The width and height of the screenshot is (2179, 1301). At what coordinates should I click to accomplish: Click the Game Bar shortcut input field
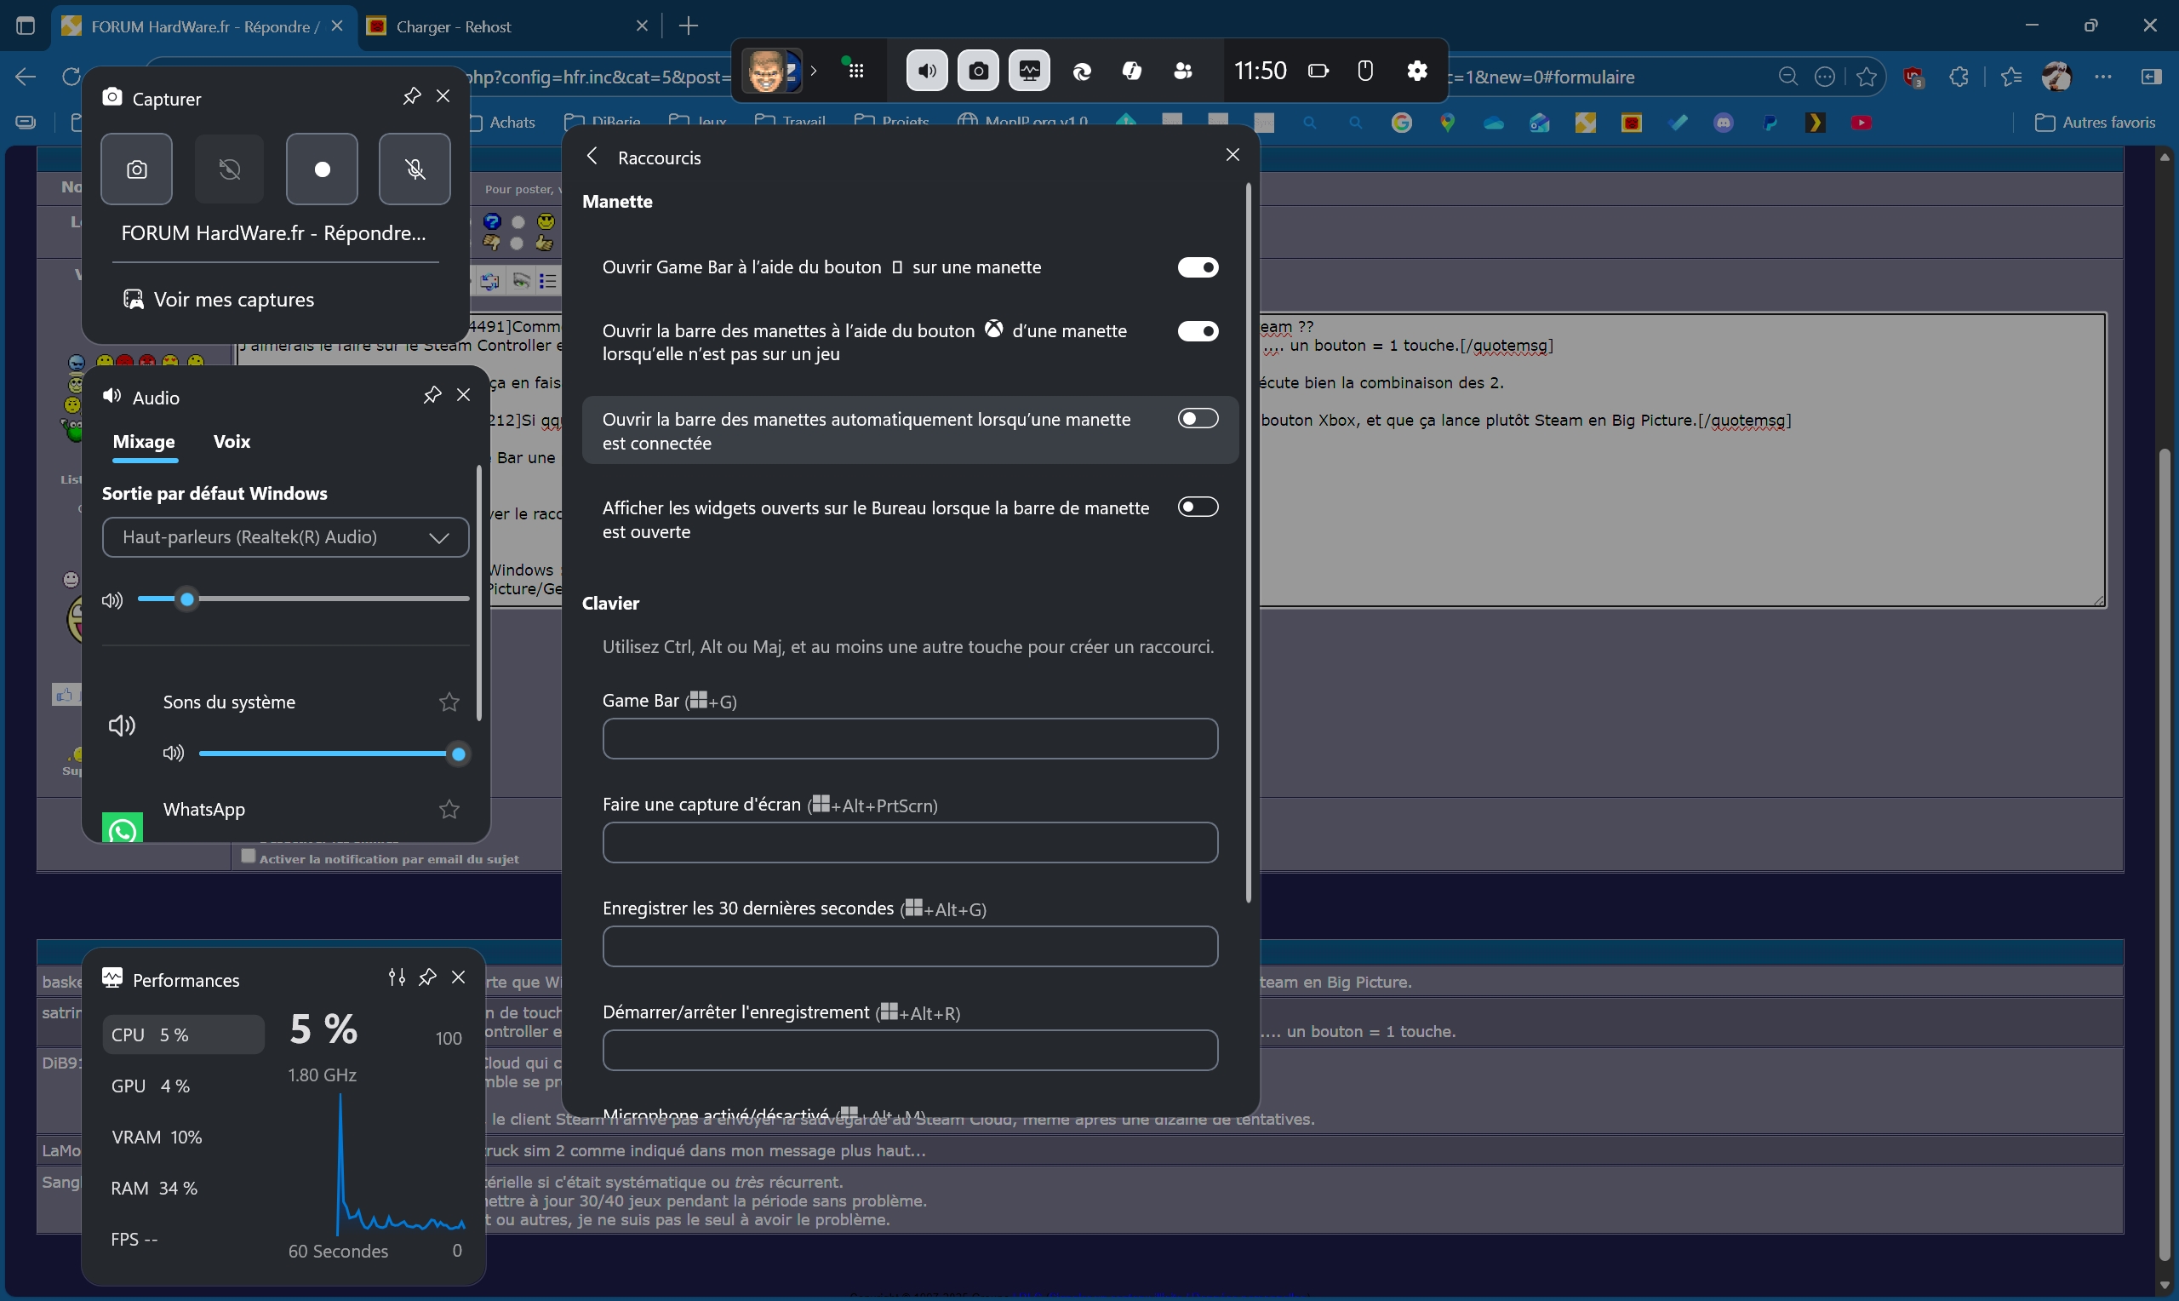[909, 739]
